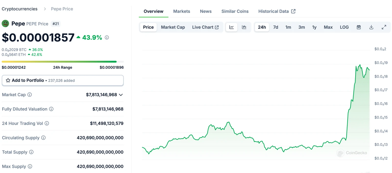Select the 1m time range
The height and width of the screenshot is (173, 392).
coord(288,27)
